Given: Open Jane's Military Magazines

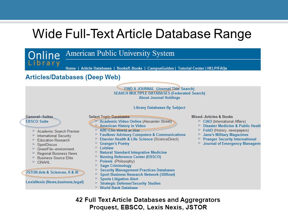Looking at the screenshot, I should click(226, 135).
